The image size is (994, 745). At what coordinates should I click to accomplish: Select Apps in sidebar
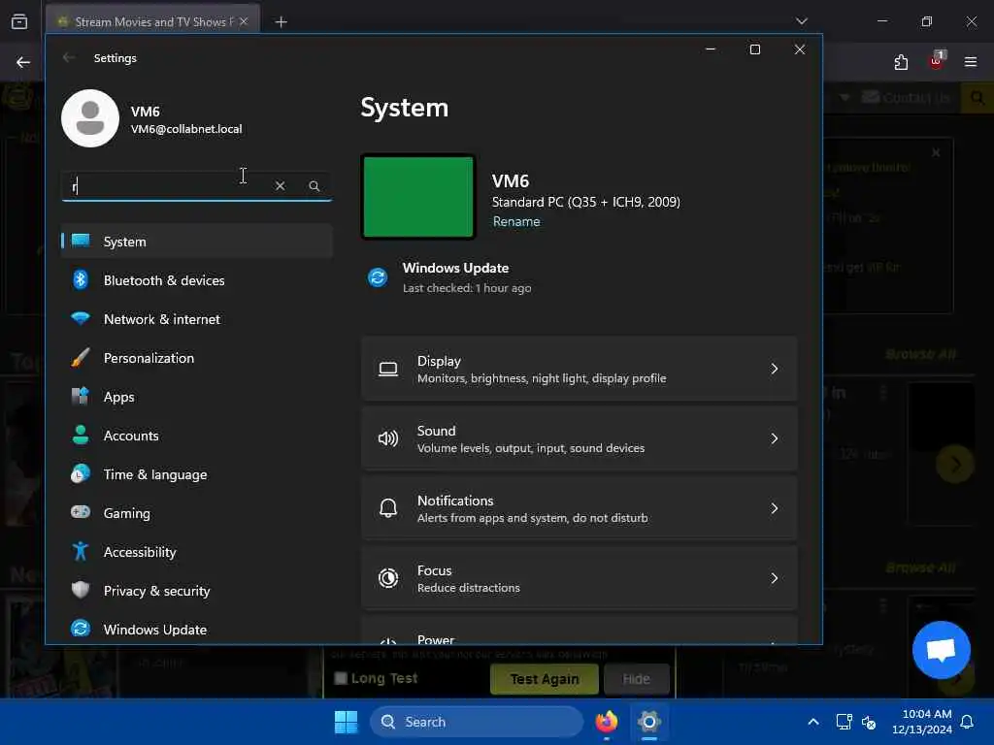(x=196, y=397)
